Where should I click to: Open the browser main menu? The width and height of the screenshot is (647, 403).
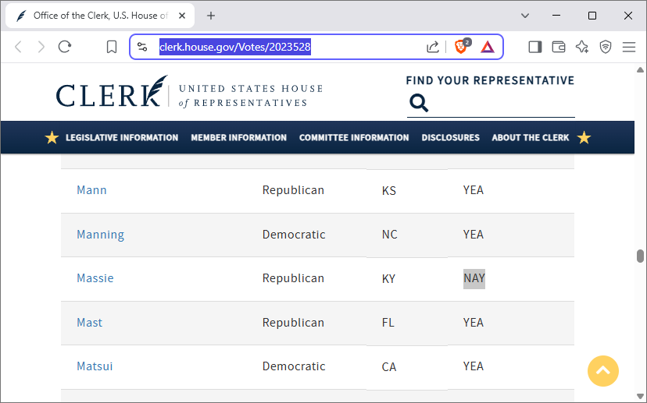[629, 47]
